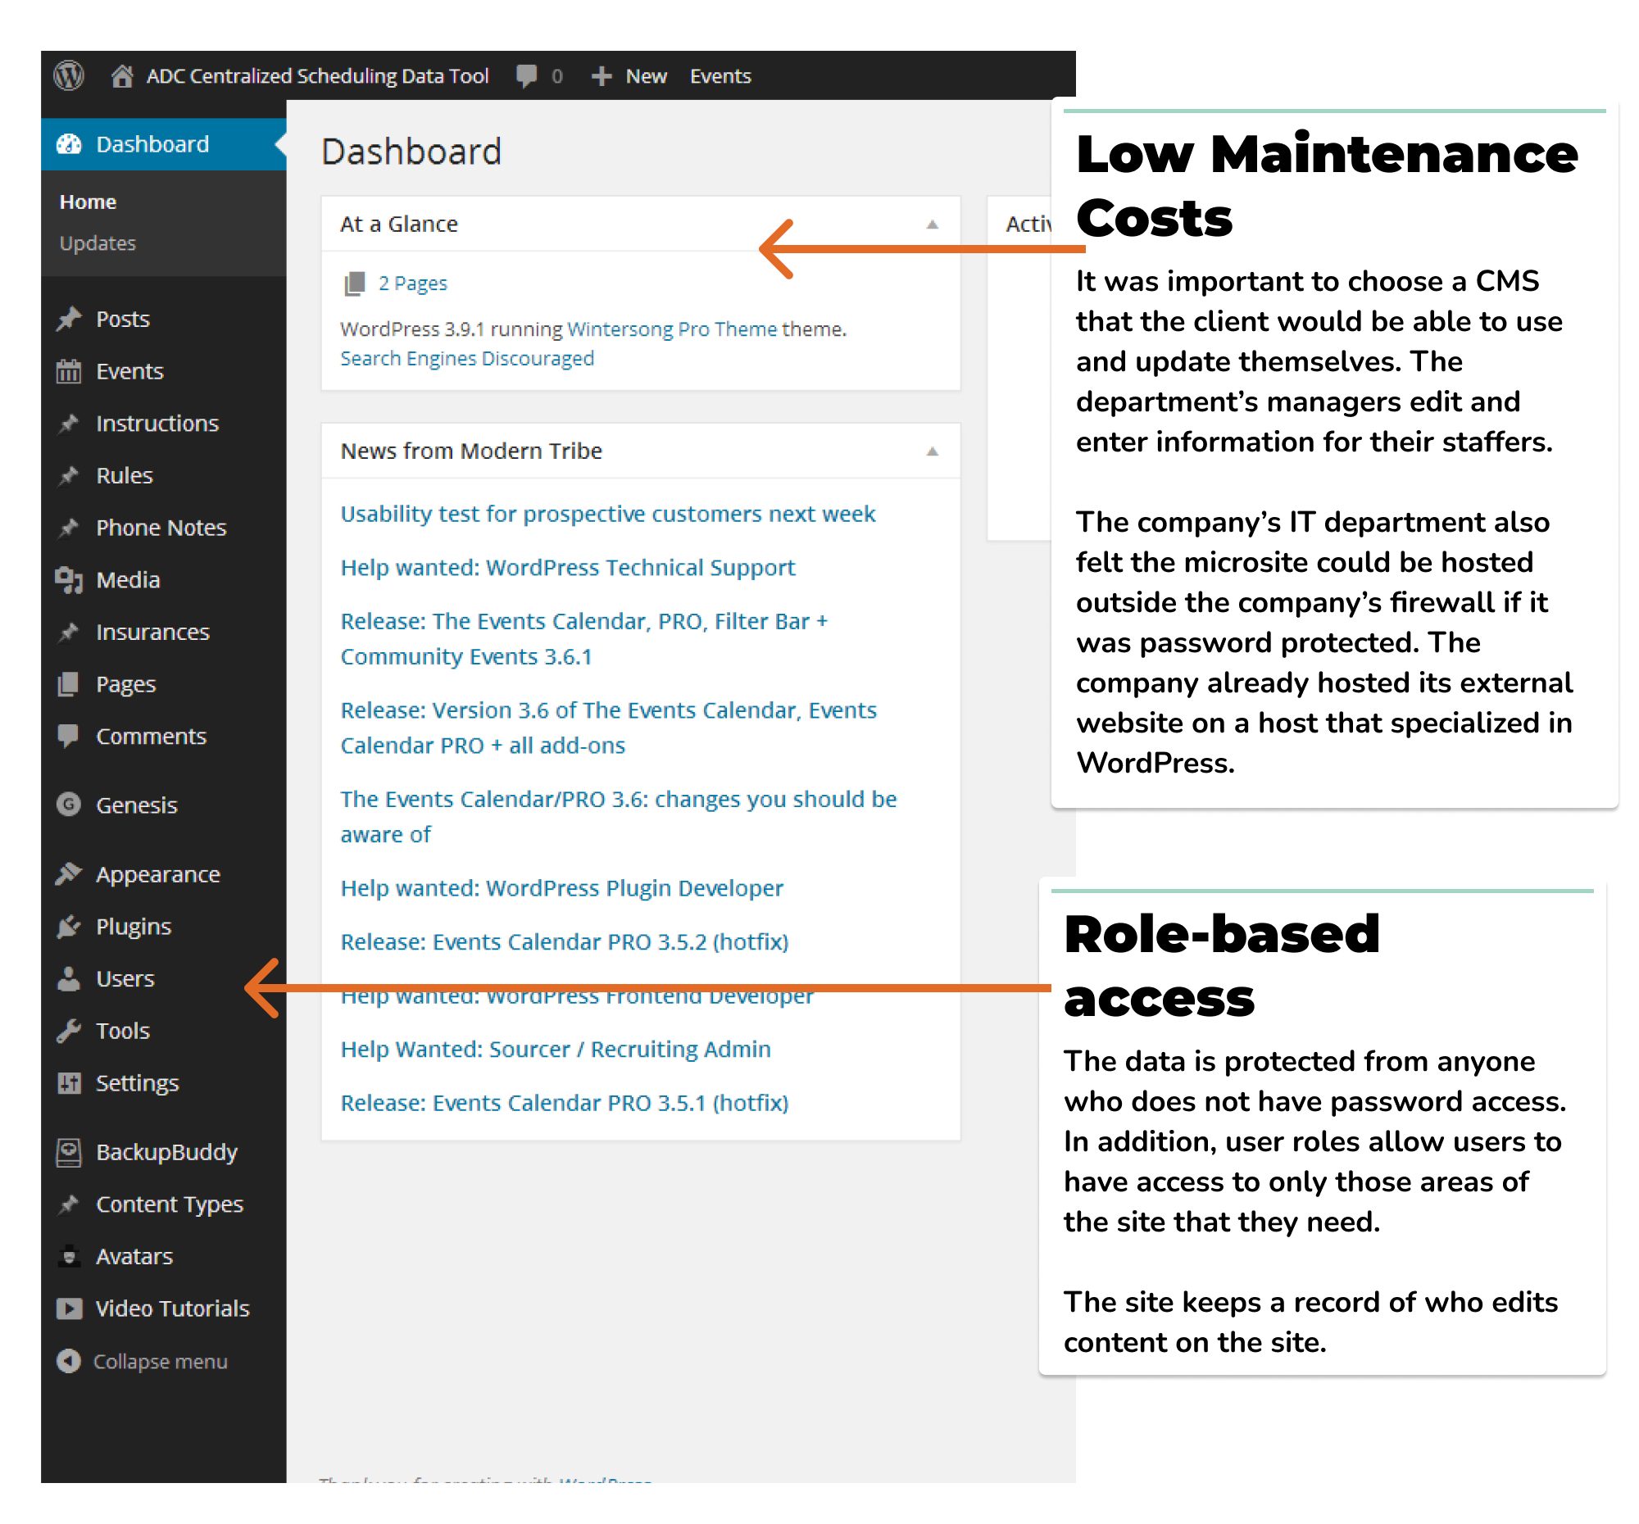The height and width of the screenshot is (1524, 1639).
Task: Click the Appearance paintbrush icon
Action: (x=70, y=875)
